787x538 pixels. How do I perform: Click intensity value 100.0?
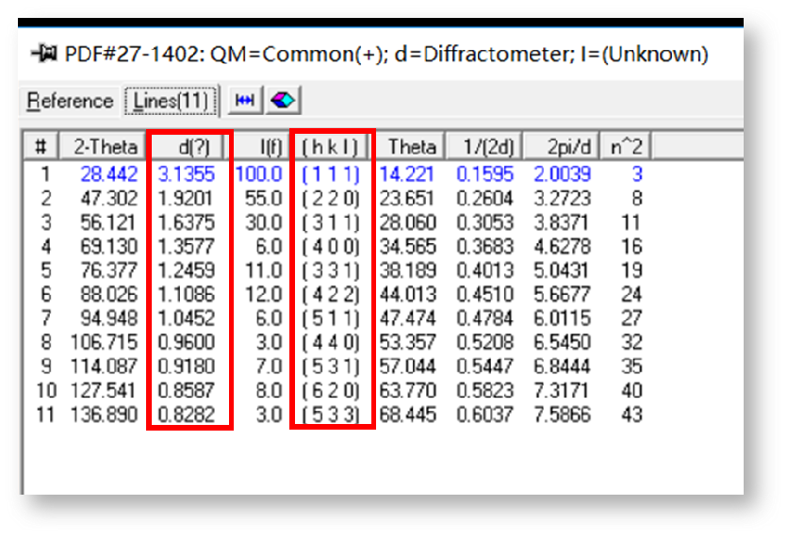[x=259, y=174]
